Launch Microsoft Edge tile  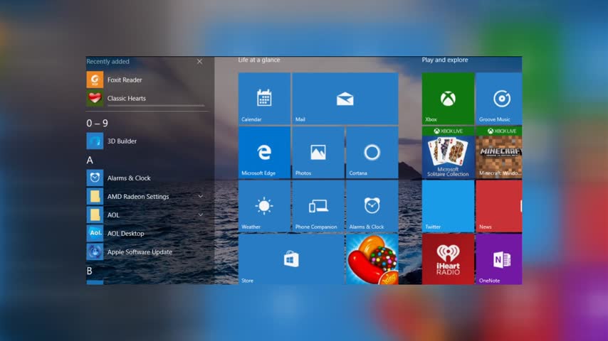pos(264,152)
